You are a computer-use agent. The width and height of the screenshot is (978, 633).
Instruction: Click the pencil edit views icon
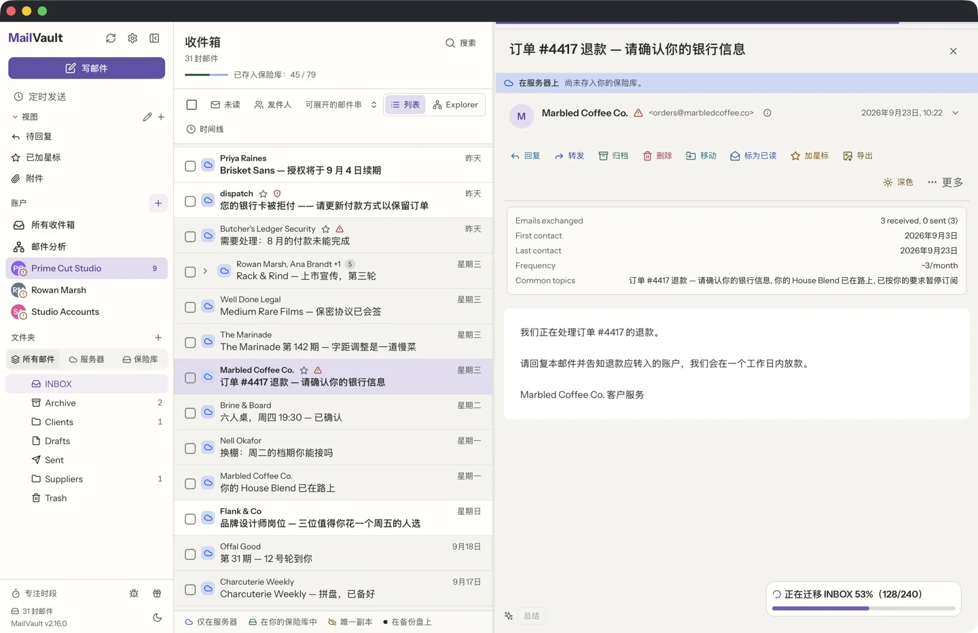(147, 117)
